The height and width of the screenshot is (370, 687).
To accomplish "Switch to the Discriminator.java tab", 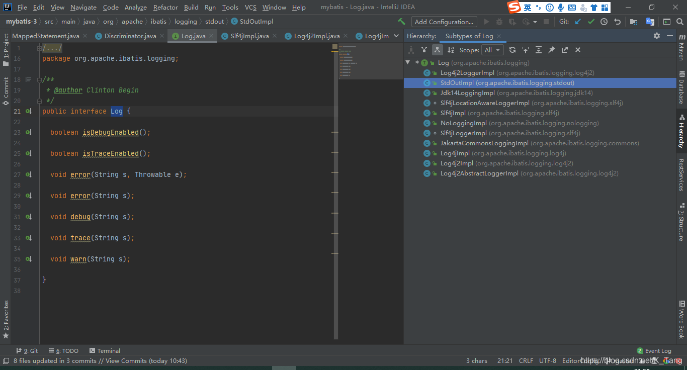I will 130,36.
